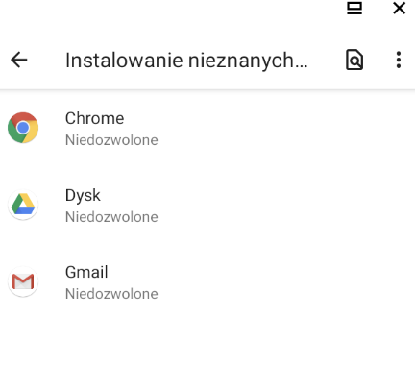Click the Google Drive (Dysk) icon
Screen dimensions: 415x365
23,205
